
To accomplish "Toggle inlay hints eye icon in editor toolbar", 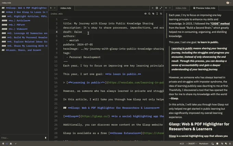I will coord(145,14).
